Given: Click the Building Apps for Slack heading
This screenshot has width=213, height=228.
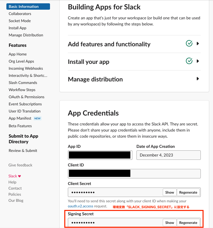Looking at the screenshot, I should pyautogui.click(x=104, y=7).
